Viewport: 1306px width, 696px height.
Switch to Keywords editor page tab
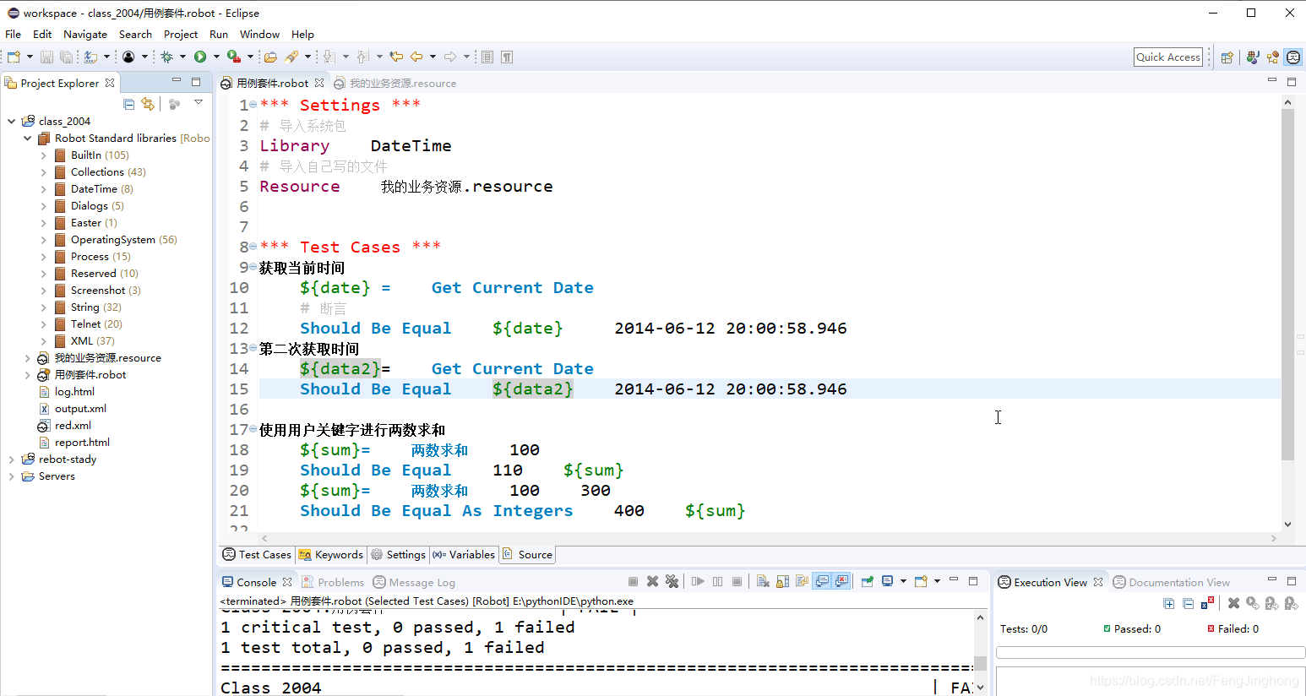[x=330, y=555]
